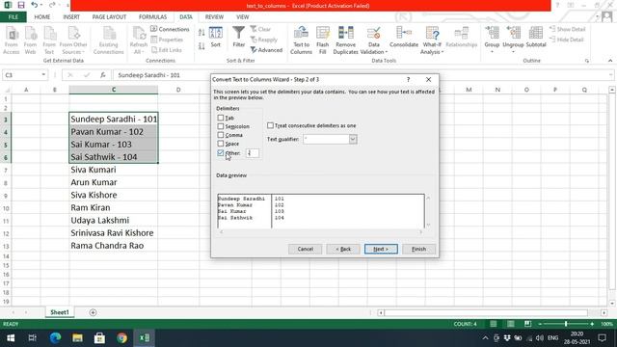The width and height of the screenshot is (617, 347).
Task: Switch to the FORMULAS tab
Action: (x=152, y=17)
